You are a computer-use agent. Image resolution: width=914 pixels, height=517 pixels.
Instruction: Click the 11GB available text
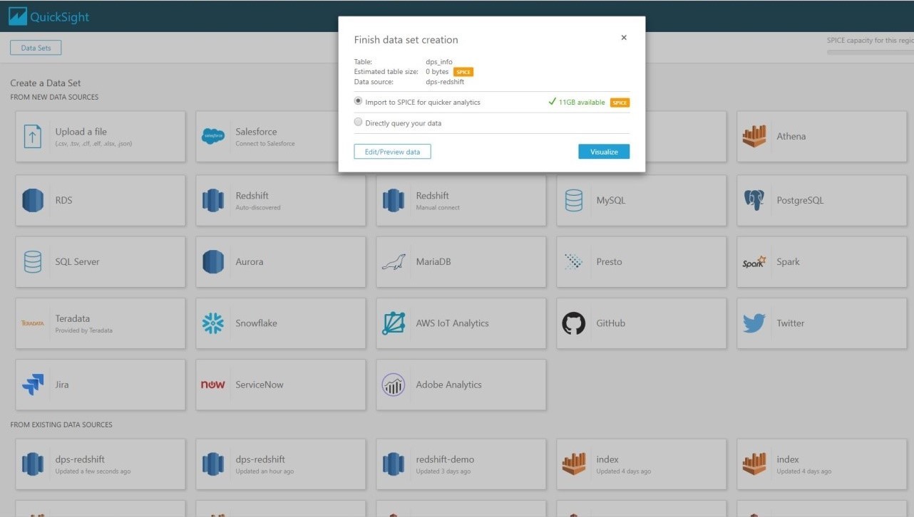pos(582,103)
